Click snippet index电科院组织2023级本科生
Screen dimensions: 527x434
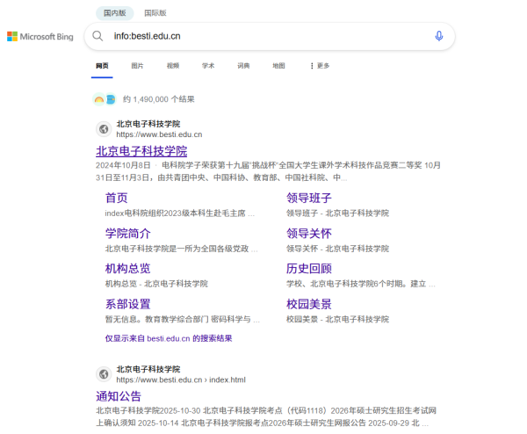point(180,213)
